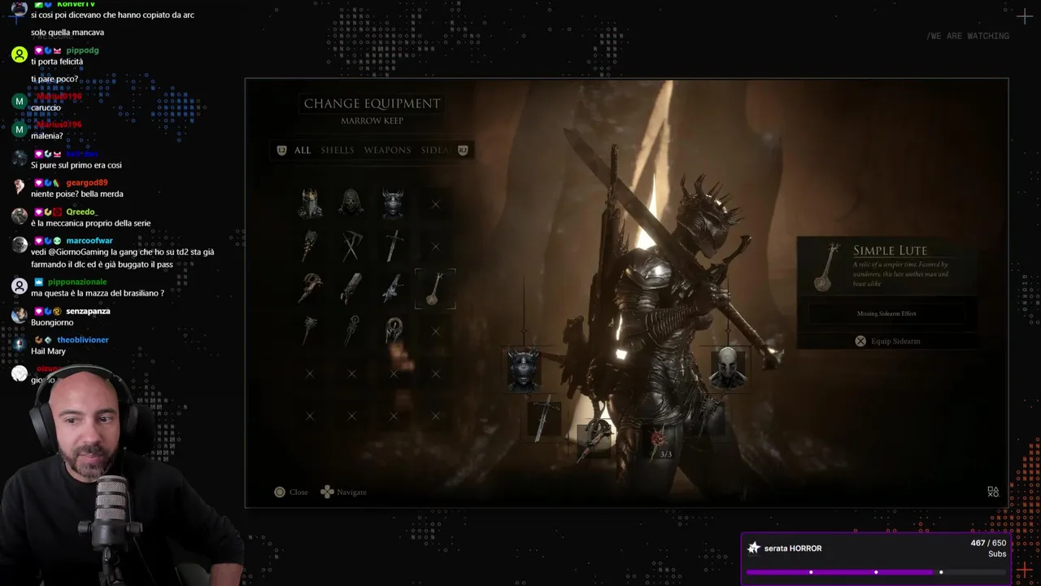Choose the crossed pickaxes weapon icon
The image size is (1041, 586).
click(x=351, y=245)
